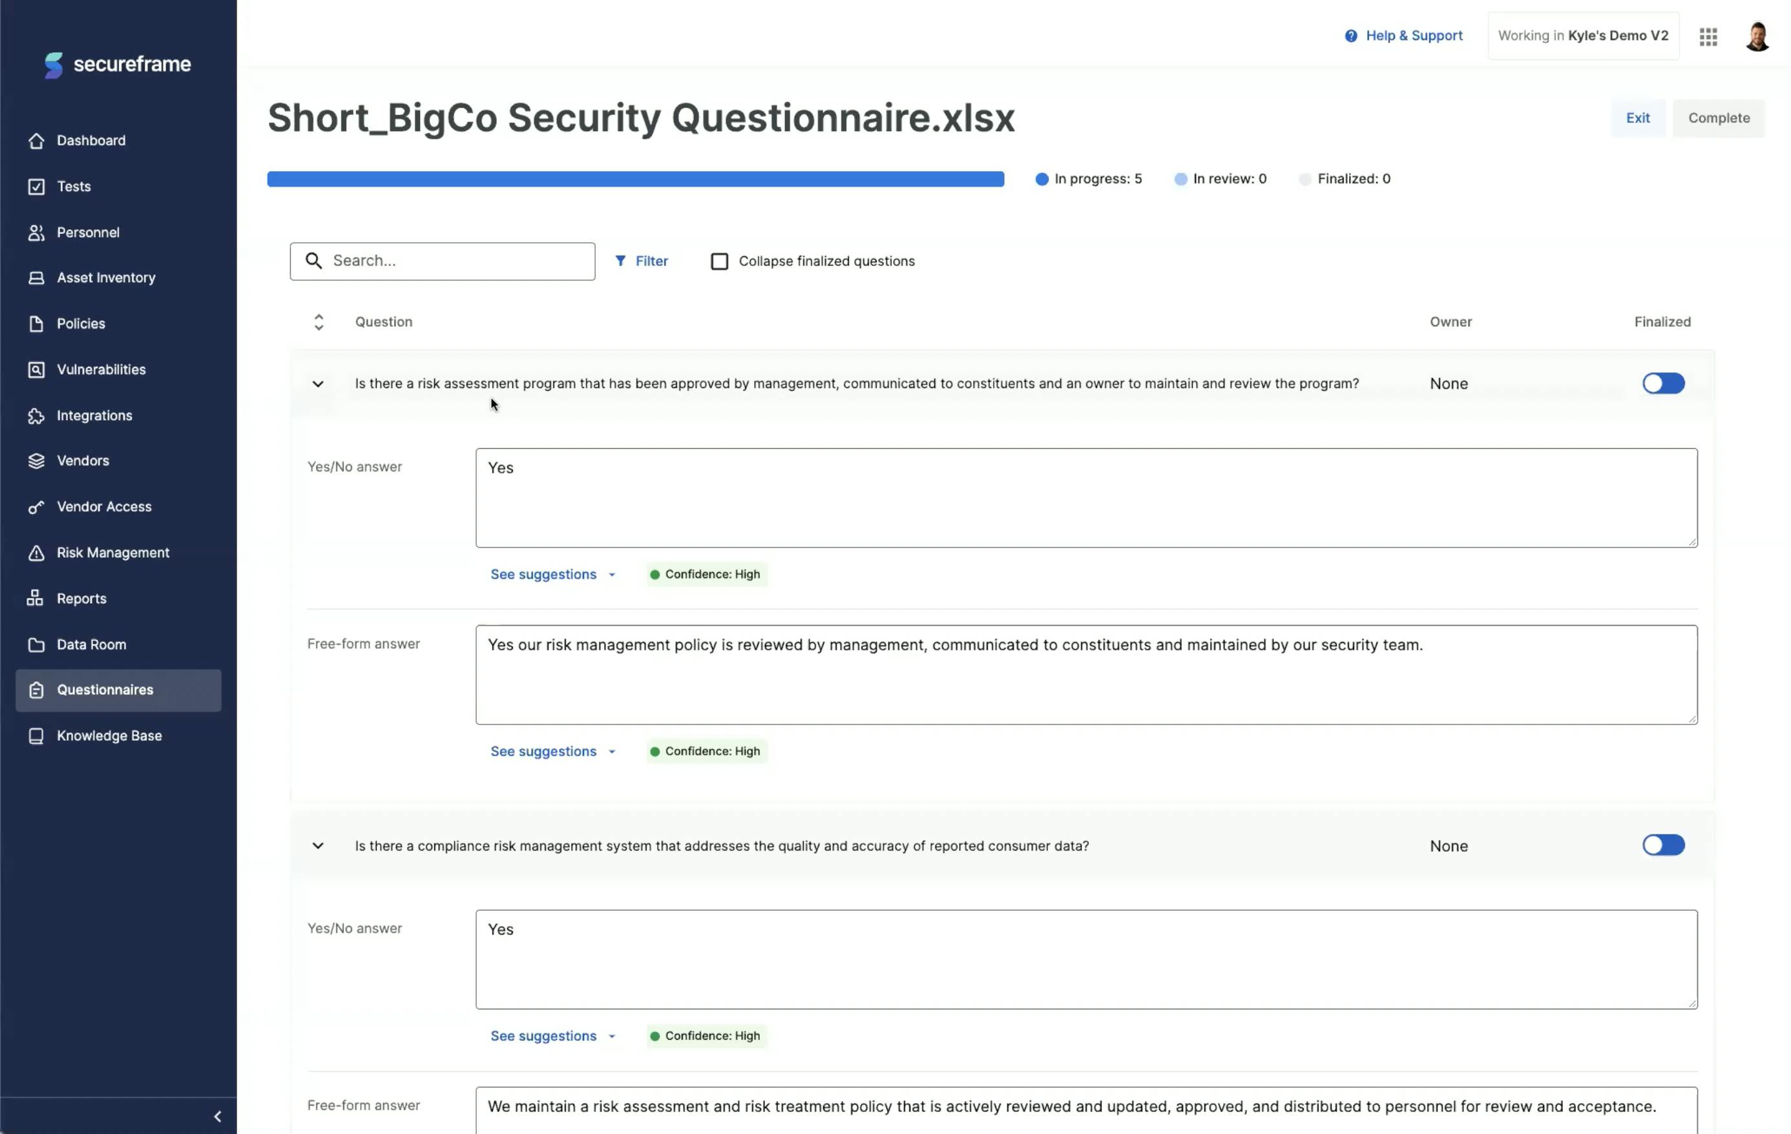Open the Kyle's Demo V2 workspace switcher

(1584, 36)
